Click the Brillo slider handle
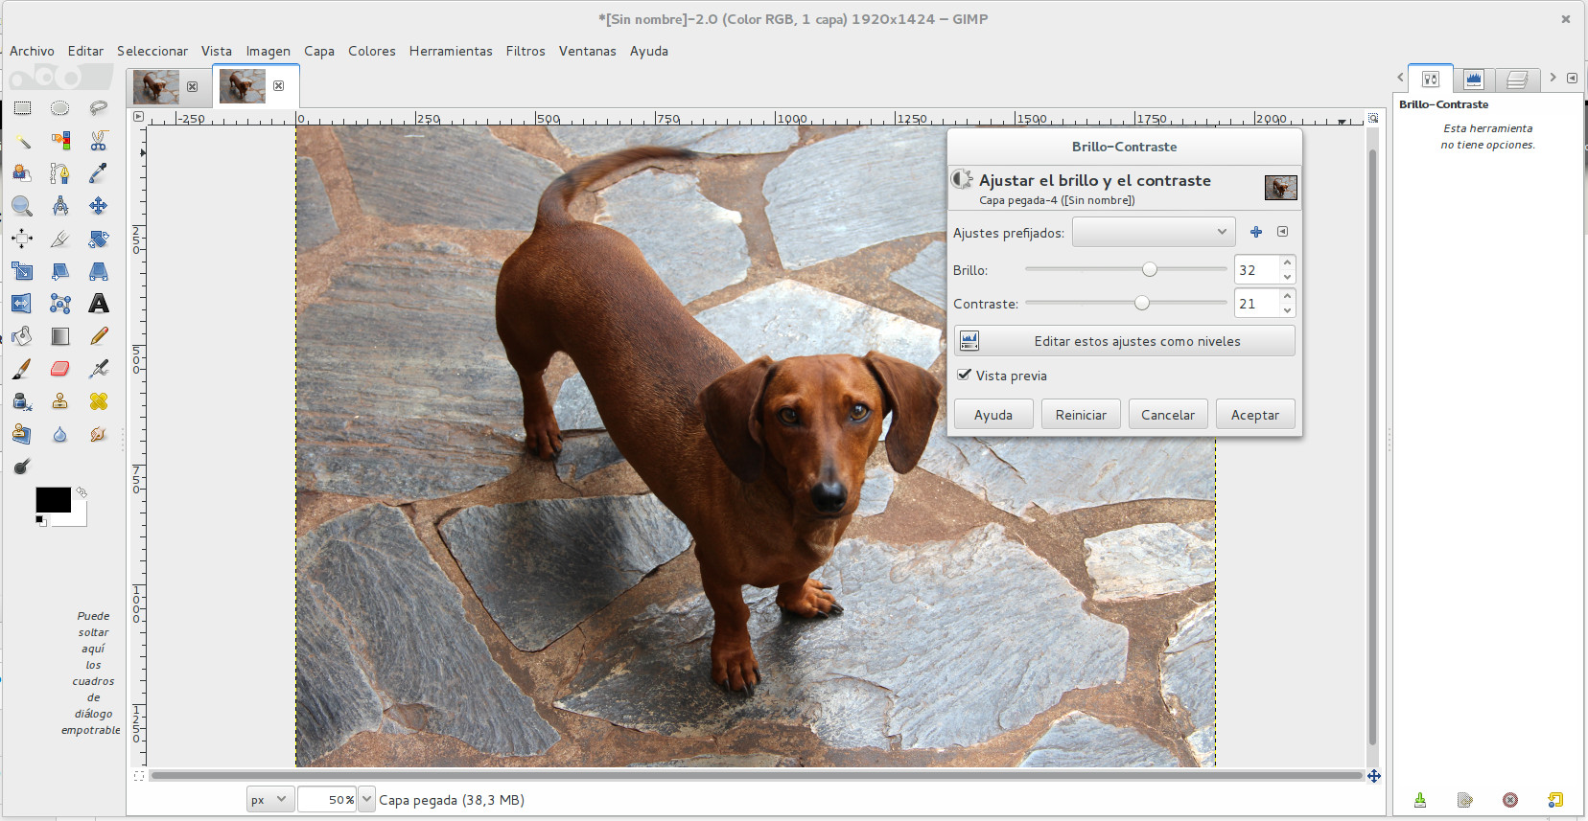Image resolution: width=1588 pixels, height=821 pixels. click(x=1150, y=270)
